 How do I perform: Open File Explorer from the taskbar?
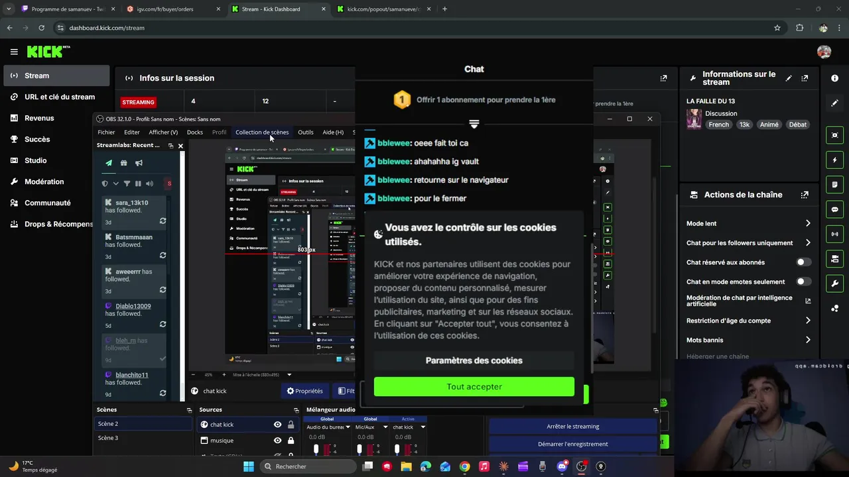coord(406,466)
